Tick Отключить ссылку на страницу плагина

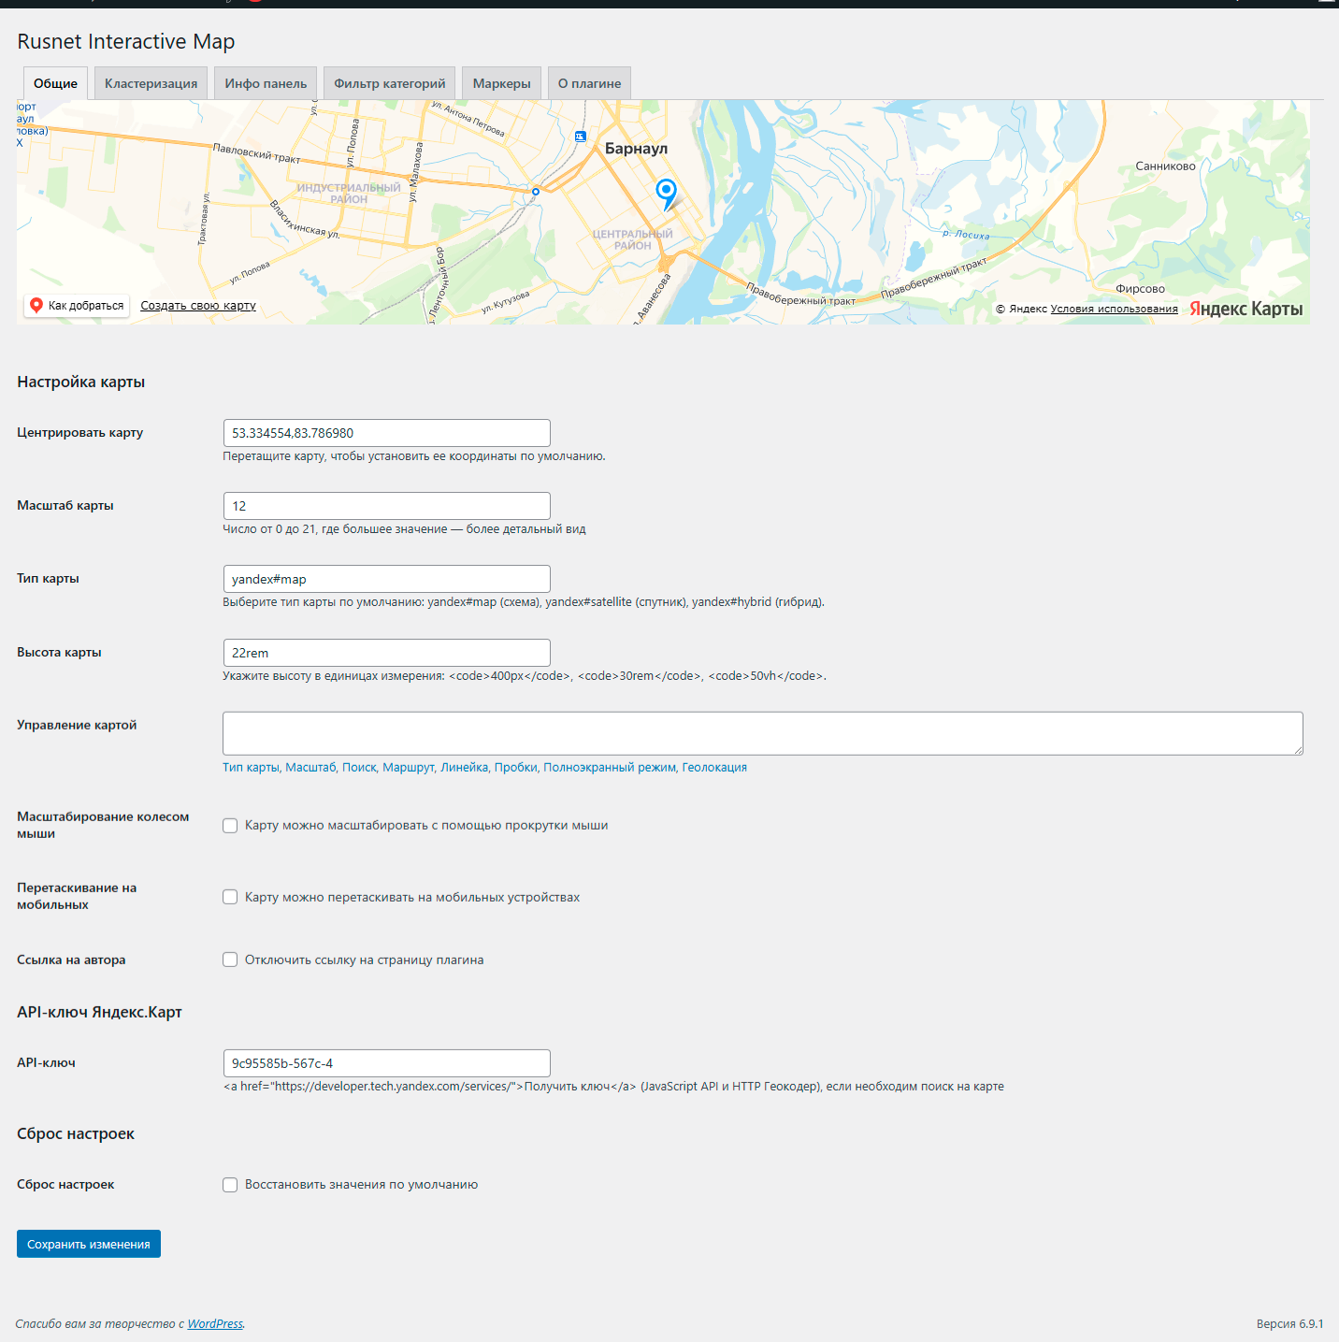(230, 960)
